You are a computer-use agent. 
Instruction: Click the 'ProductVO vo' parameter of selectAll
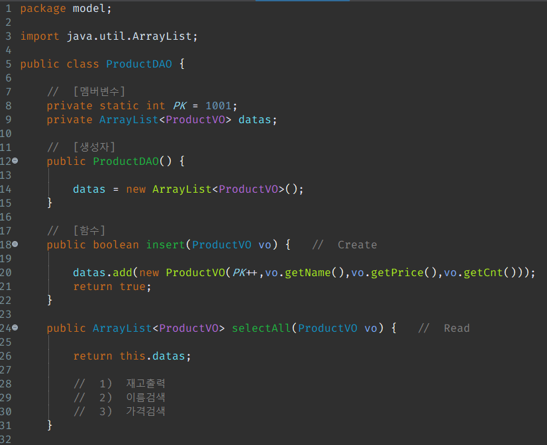pyautogui.click(x=337, y=328)
